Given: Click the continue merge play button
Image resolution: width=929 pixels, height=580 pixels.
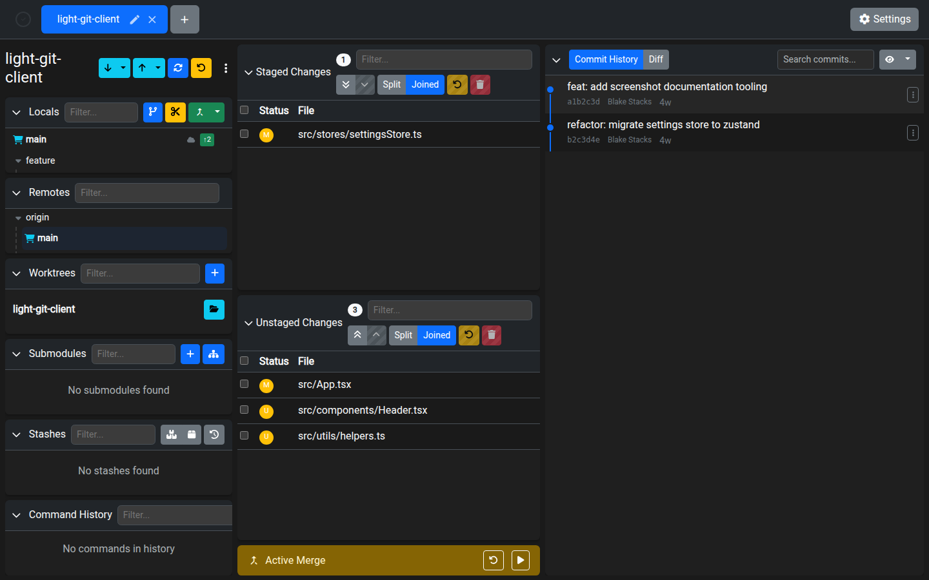Looking at the screenshot, I should point(521,560).
